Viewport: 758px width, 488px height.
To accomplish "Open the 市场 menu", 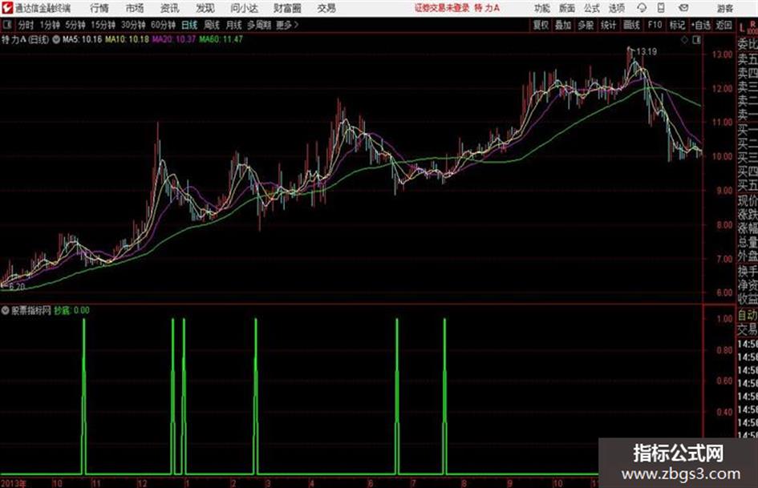I will pos(135,8).
